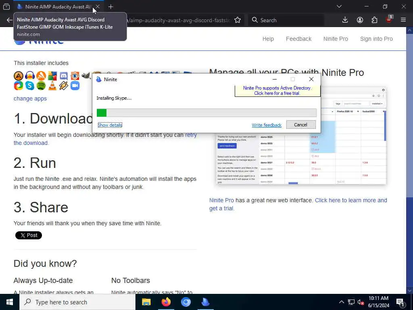Click the AIMP app icon

pos(19,76)
